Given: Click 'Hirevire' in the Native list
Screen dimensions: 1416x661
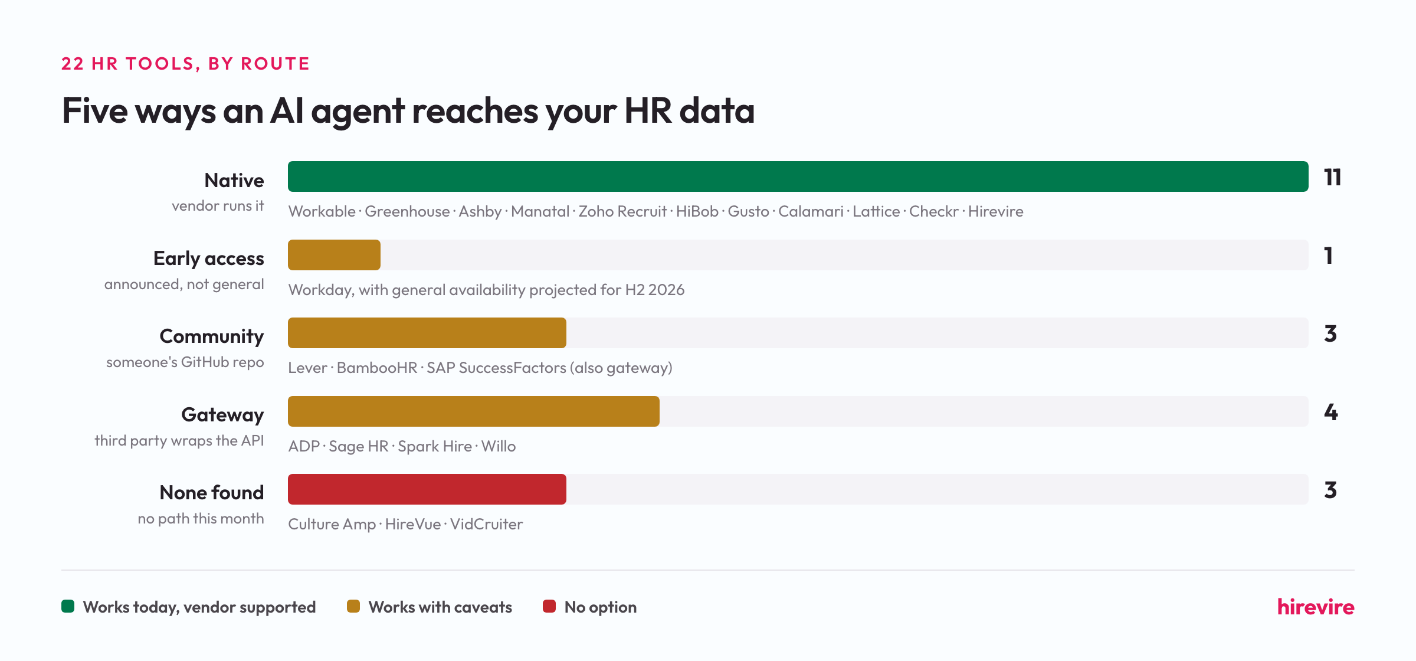Looking at the screenshot, I should click(x=996, y=211).
